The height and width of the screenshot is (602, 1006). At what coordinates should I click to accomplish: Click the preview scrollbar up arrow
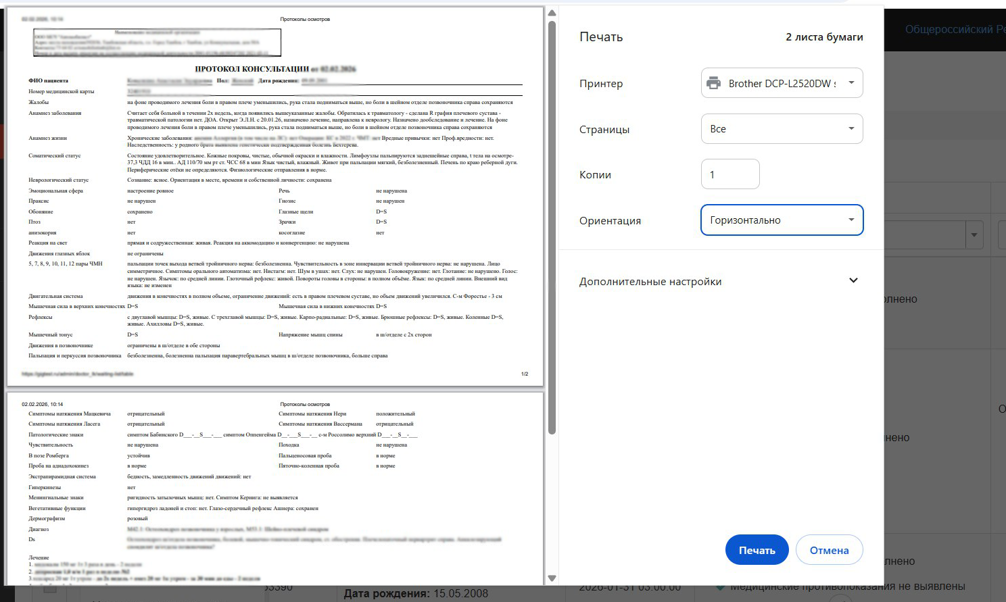pos(552,13)
